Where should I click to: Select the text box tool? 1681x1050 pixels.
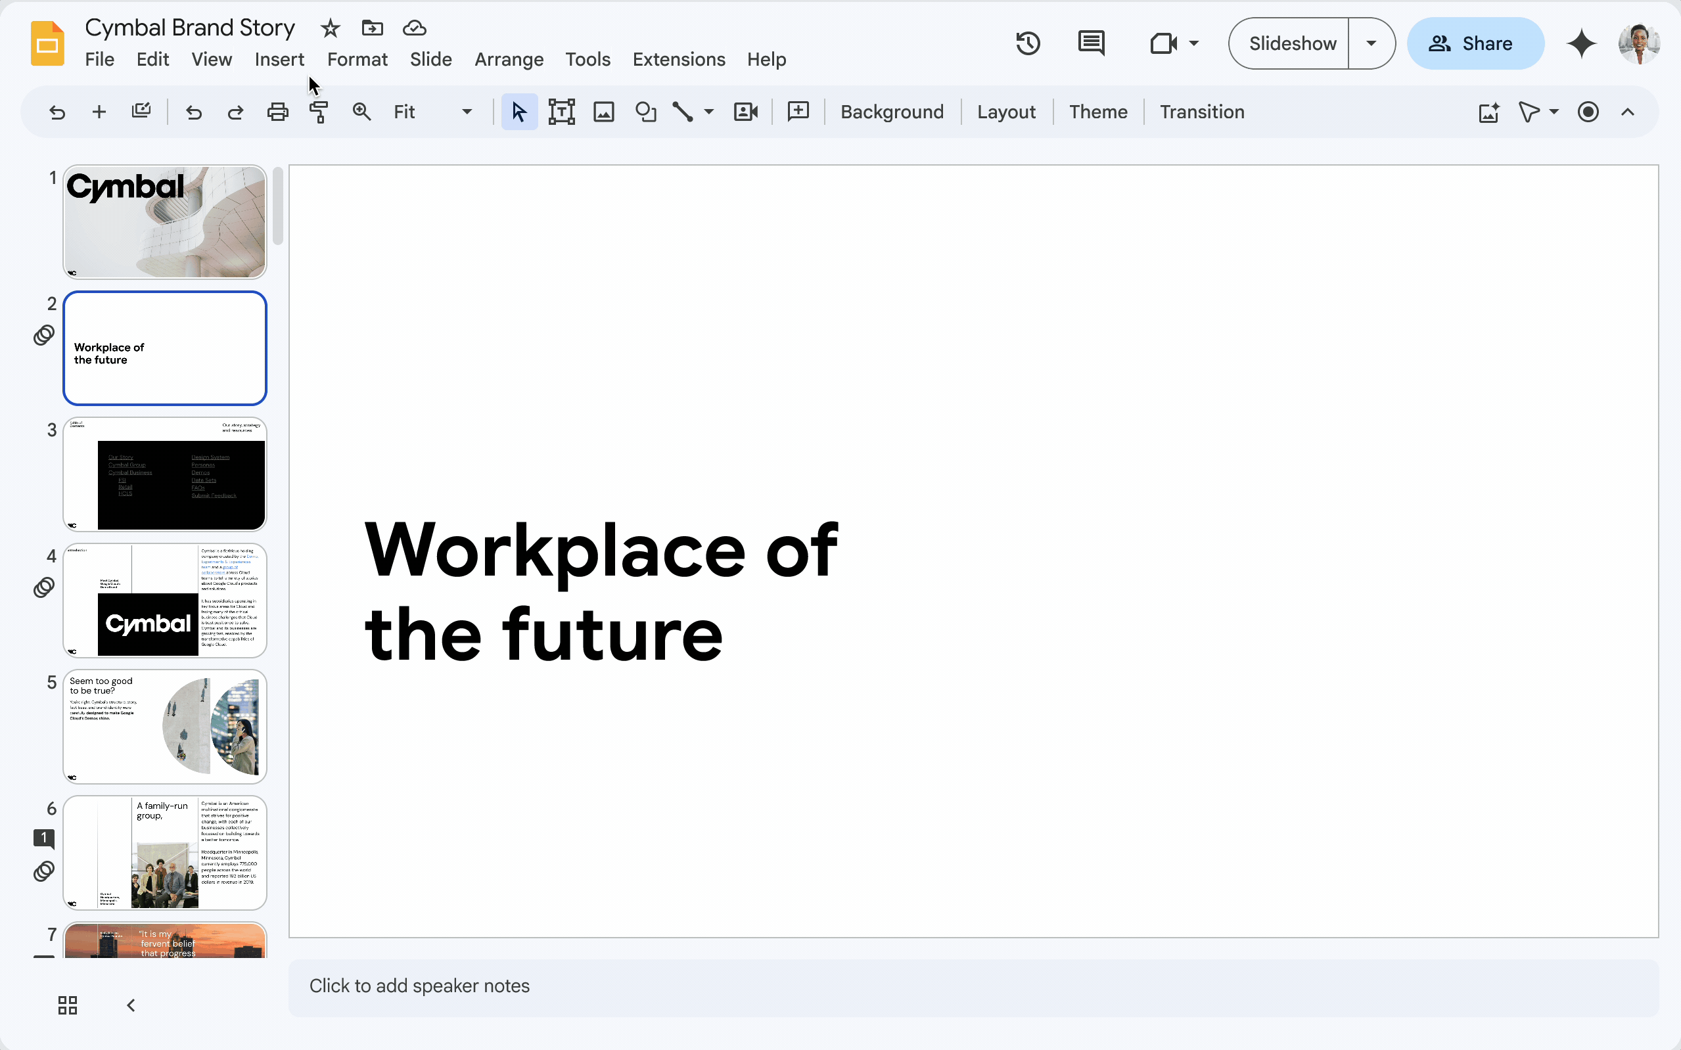(x=561, y=112)
